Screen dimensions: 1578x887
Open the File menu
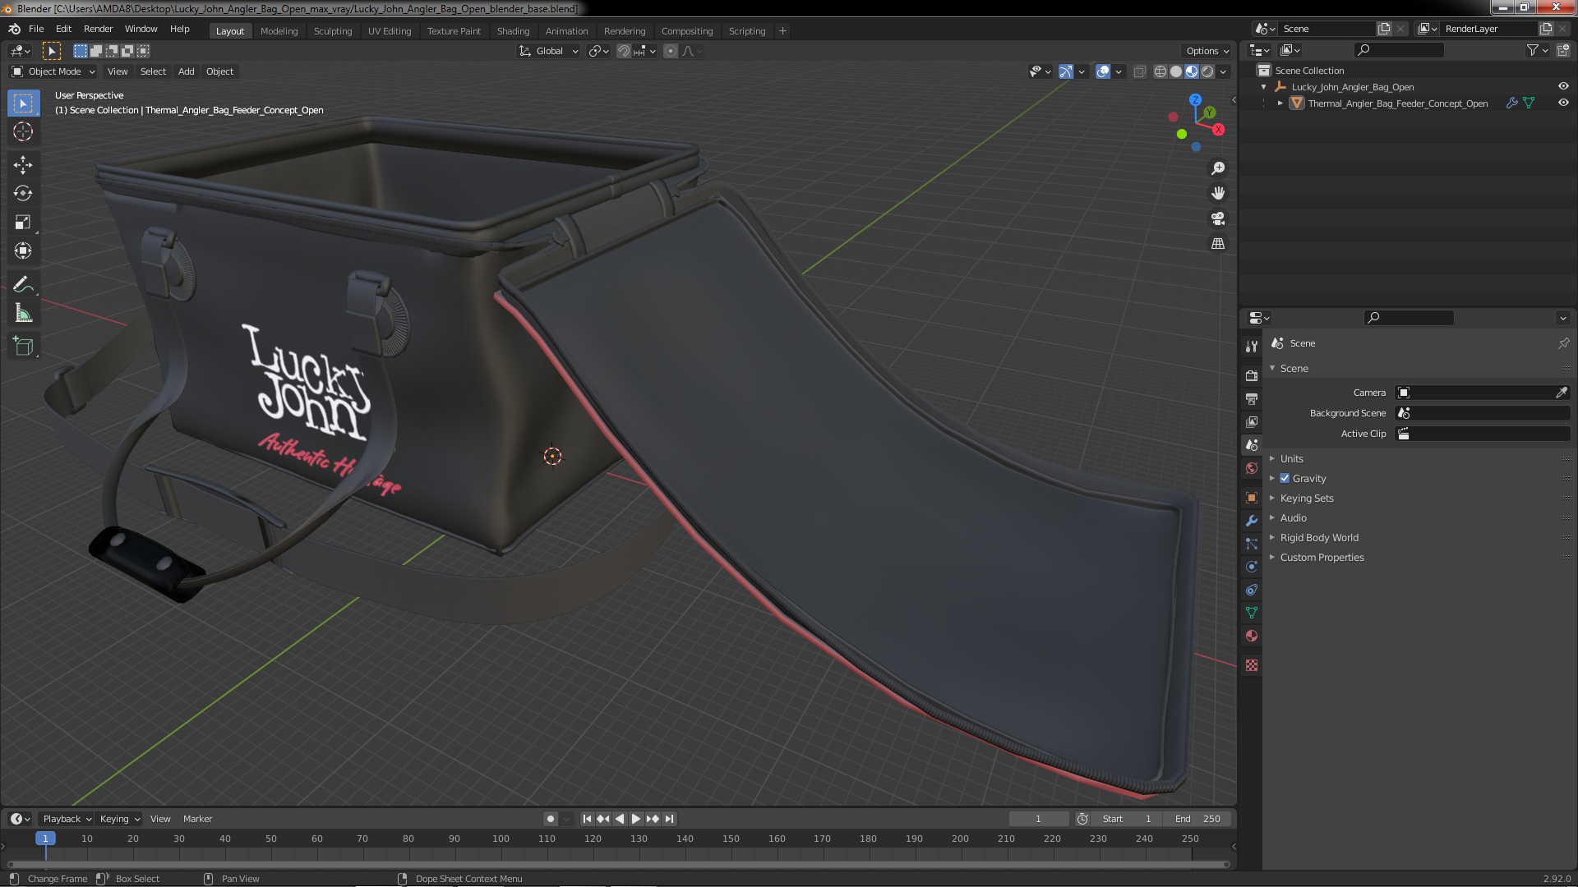tap(36, 29)
